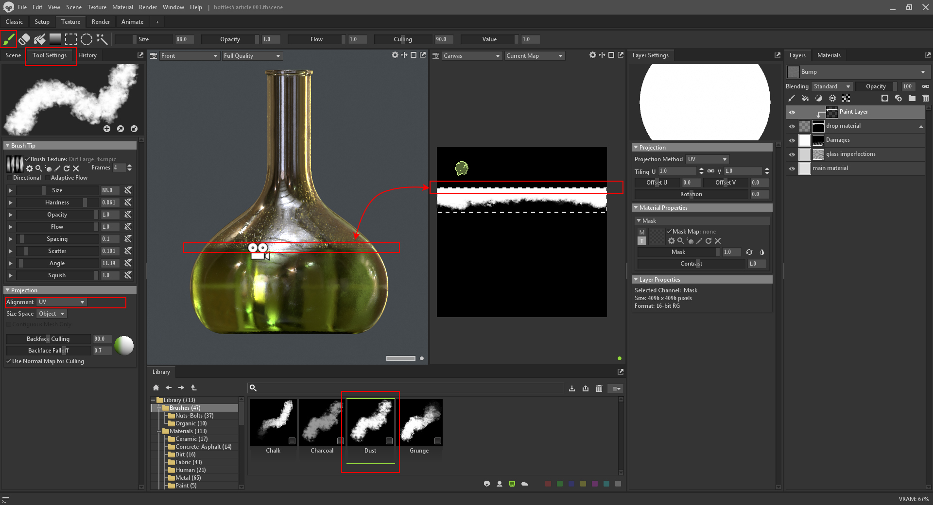Hide the Damages layer
Image resolution: width=933 pixels, height=505 pixels.
click(x=792, y=140)
